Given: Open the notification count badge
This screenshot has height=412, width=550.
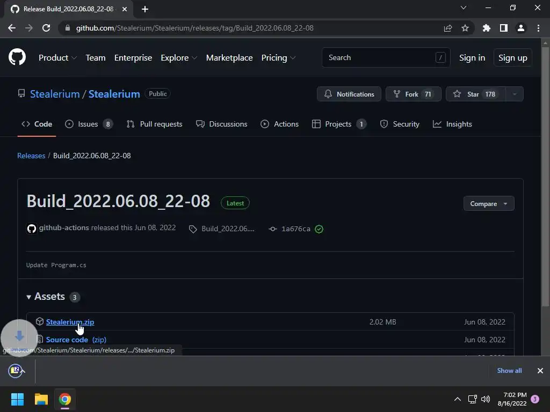Looking at the screenshot, I should click(x=535, y=399).
